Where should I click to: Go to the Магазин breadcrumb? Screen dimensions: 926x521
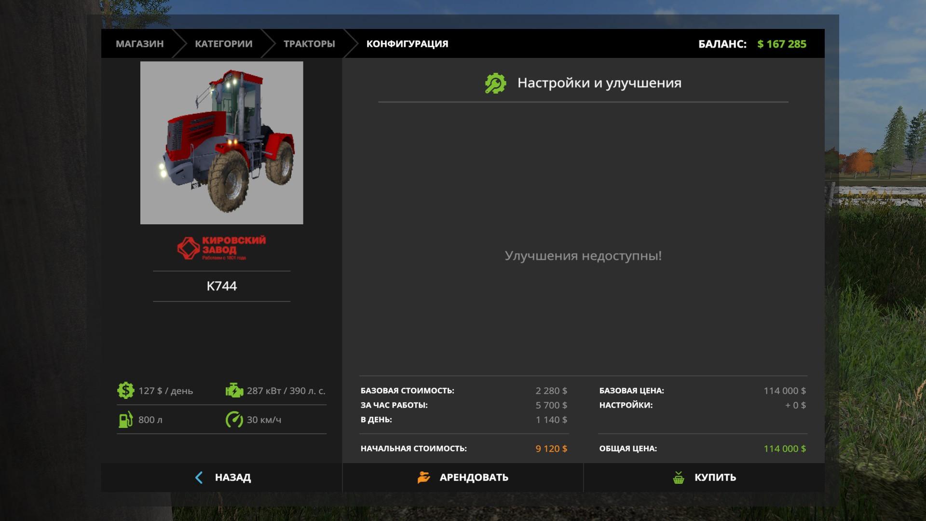pos(139,44)
